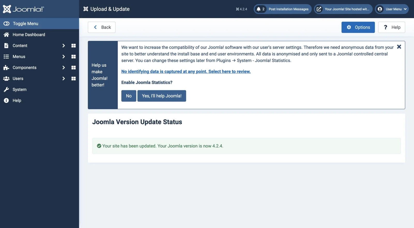The image size is (414, 228).
Task: Click the sidebar Help info icon
Action: point(6,101)
